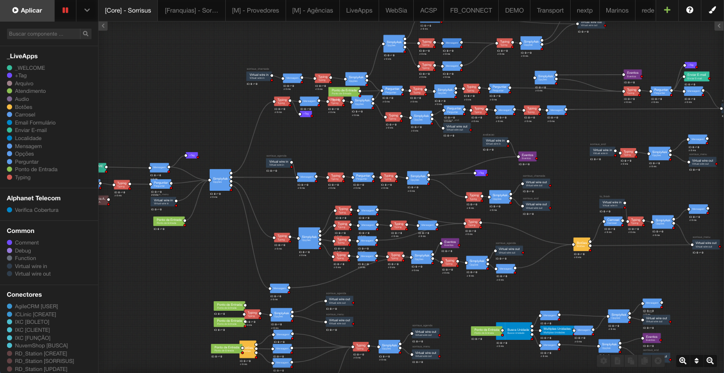Viewport: 724px width, 373px height.
Task: Switch to the [Core] - Sorrisus tab
Action: (x=128, y=10)
